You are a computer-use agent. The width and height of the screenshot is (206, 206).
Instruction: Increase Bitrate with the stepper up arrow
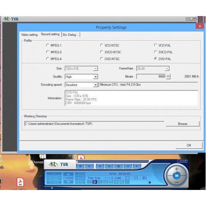(168, 75)
